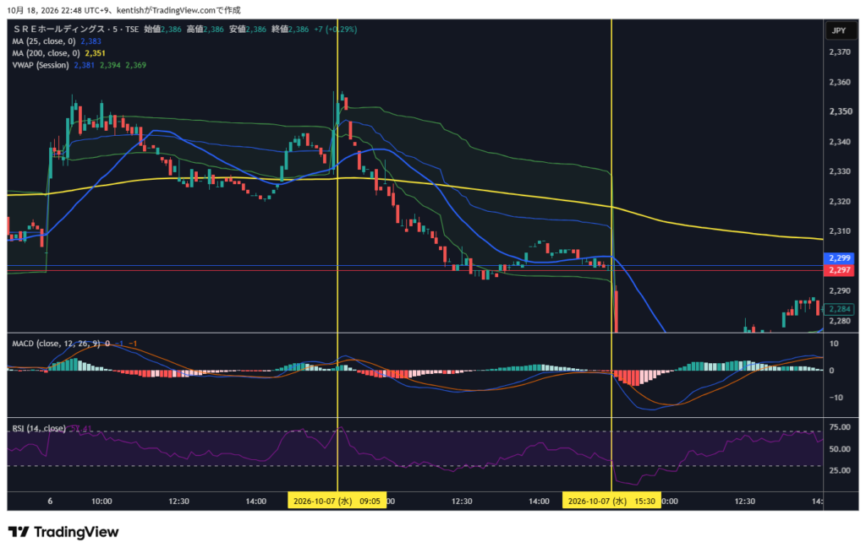Click the 安値 low price value

(x=256, y=30)
